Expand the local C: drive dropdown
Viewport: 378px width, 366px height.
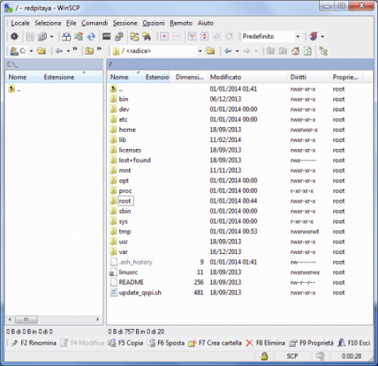click(x=31, y=51)
